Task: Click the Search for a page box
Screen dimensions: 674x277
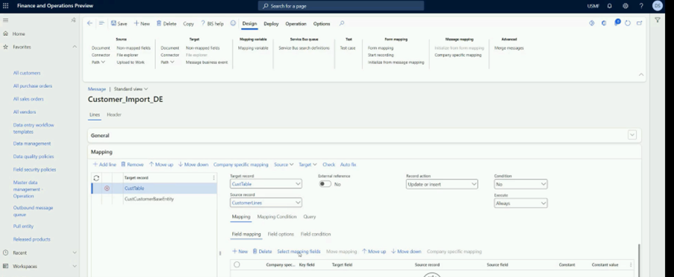Action: pyautogui.click(x=341, y=6)
